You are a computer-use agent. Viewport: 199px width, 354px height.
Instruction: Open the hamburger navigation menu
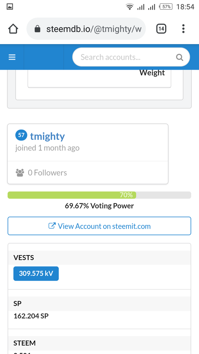12,57
